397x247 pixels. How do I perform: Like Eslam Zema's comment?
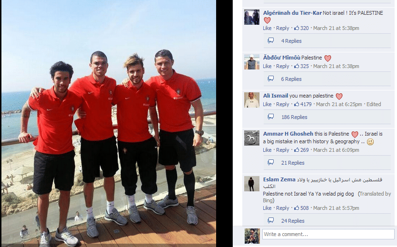point(267,208)
